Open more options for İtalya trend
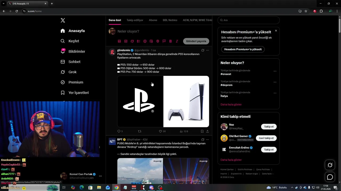Image resolution: width=341 pixels, height=191 pixels. pos(275,93)
